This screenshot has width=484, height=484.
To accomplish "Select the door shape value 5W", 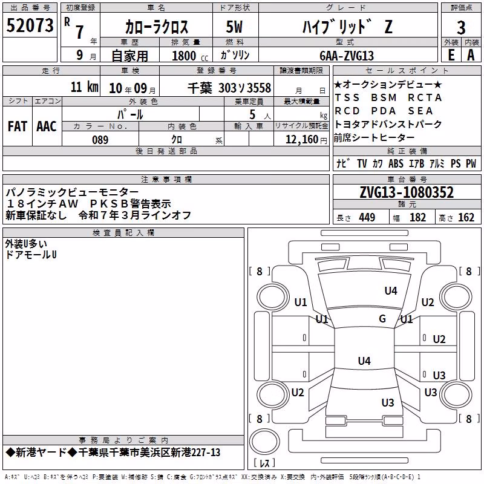I will pyautogui.click(x=234, y=27).
